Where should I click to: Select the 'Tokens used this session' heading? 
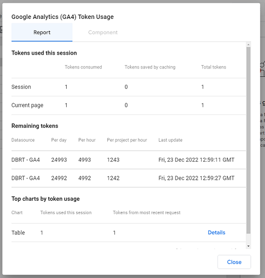[44, 53]
